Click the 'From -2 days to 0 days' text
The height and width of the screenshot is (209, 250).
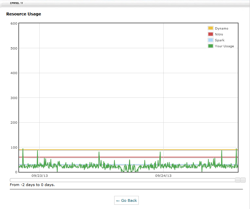coord(32,185)
